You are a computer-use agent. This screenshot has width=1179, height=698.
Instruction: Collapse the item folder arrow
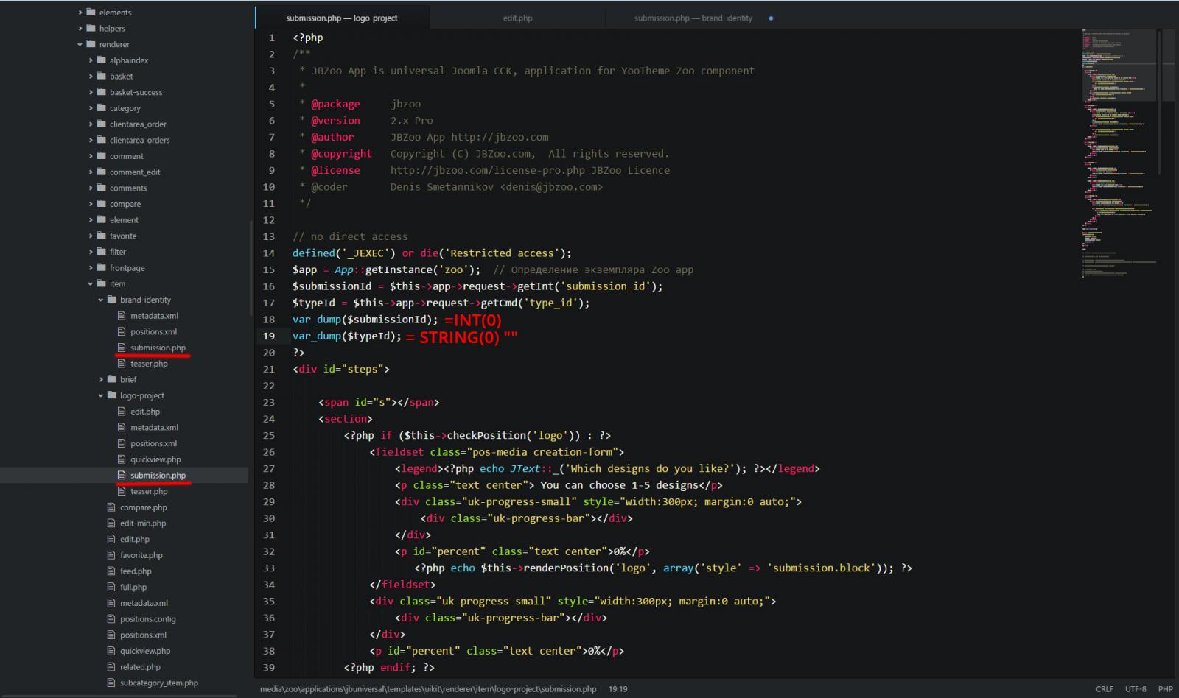[91, 284]
